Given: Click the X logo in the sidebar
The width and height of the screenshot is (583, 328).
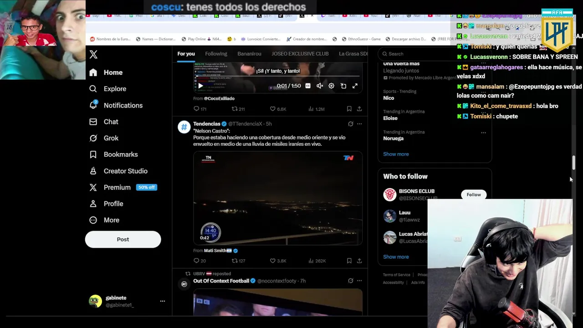Looking at the screenshot, I should point(93,54).
